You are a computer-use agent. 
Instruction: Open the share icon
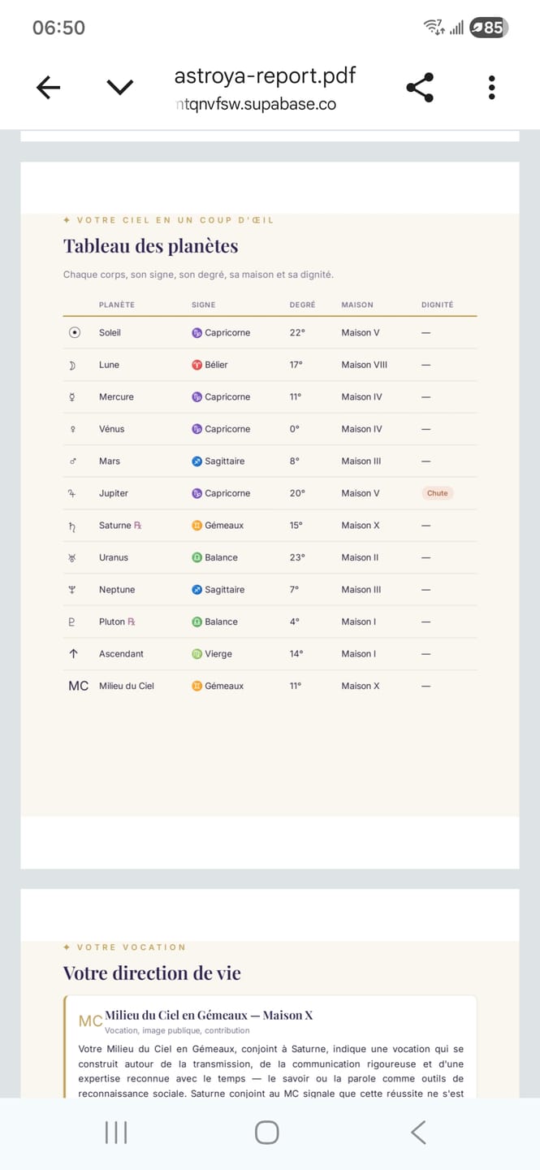click(x=419, y=88)
